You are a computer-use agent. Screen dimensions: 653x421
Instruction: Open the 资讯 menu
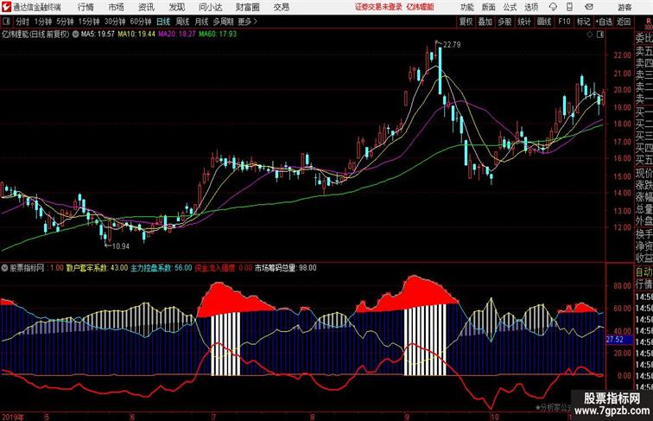(146, 7)
